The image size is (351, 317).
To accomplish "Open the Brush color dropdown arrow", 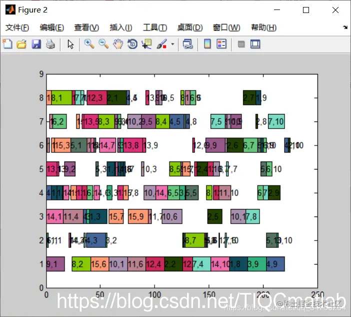I will [x=172, y=44].
